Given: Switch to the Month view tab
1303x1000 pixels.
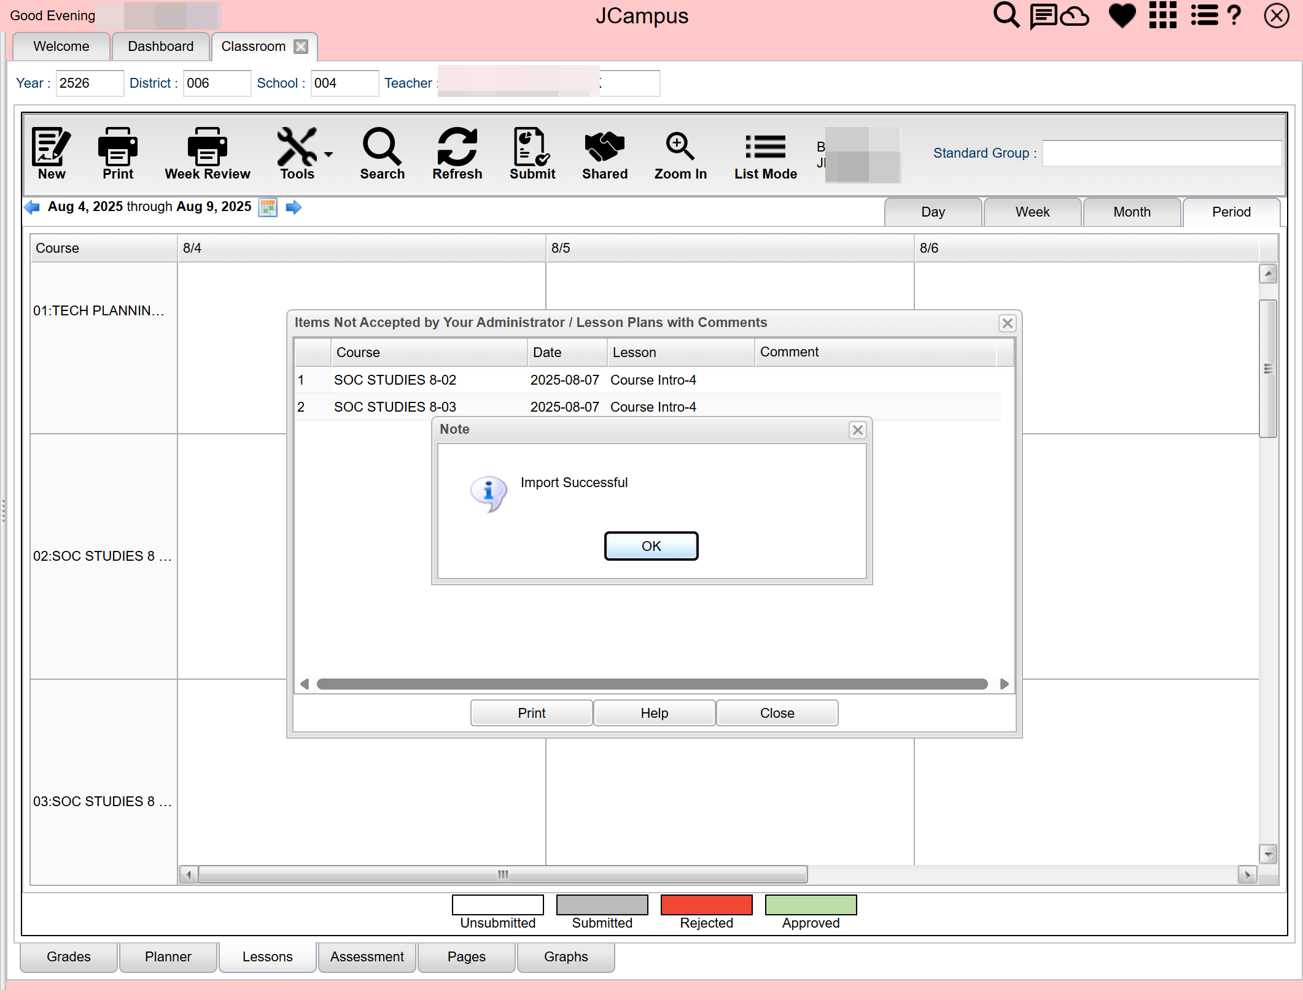Looking at the screenshot, I should click(x=1132, y=212).
